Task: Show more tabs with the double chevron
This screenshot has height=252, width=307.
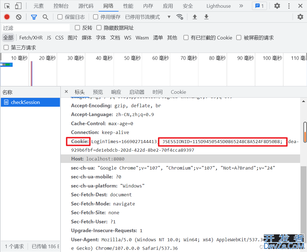Action: [241, 6]
